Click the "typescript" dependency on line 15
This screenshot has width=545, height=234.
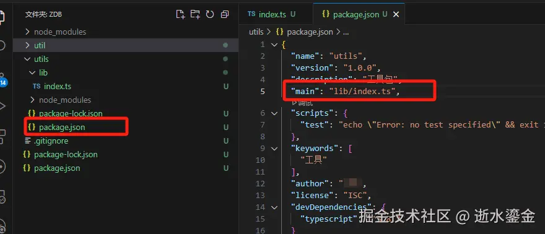point(329,219)
